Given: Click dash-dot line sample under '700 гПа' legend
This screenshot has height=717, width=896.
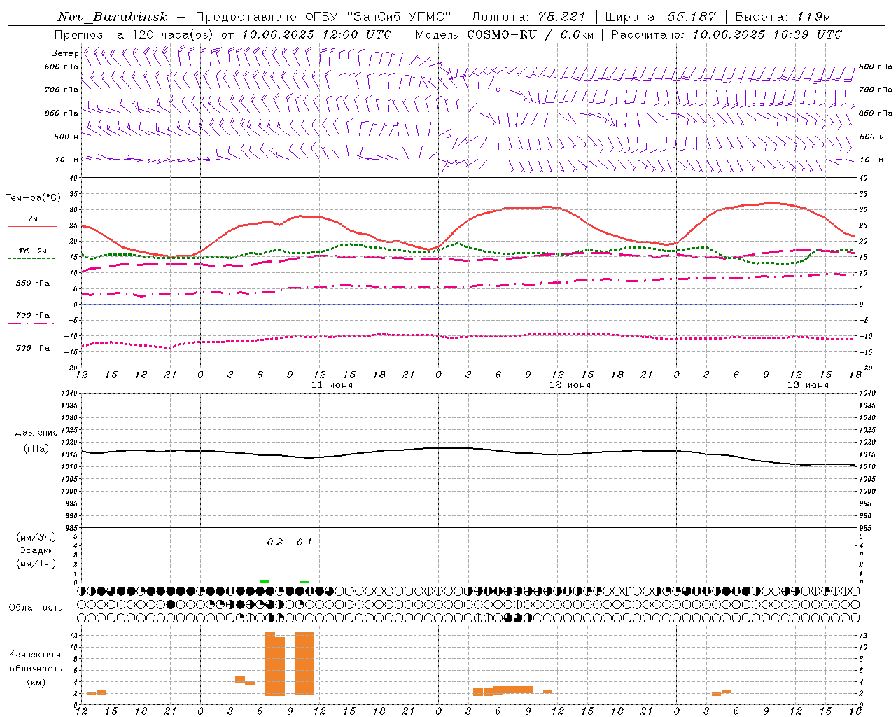Looking at the screenshot, I should [31, 323].
